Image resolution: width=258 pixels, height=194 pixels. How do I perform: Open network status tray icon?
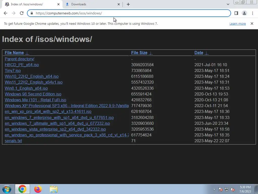[x=227, y=189]
